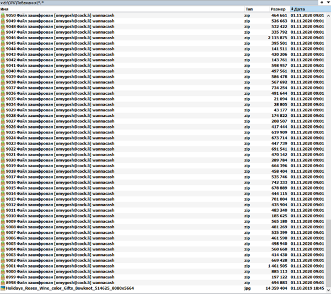
Task: Select the file named 9049 Файл зашифрован wannacash
Action: (x=60, y=21)
